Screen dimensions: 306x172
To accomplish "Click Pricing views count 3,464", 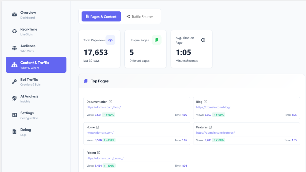I will [x=98, y=166].
